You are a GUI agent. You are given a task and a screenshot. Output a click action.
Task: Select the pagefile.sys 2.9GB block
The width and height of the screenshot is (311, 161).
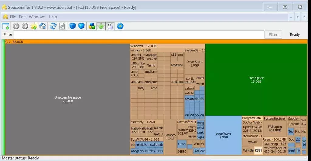click(224, 135)
